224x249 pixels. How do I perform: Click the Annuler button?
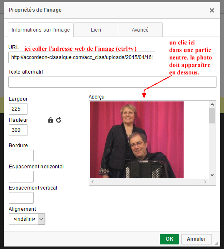point(197,239)
